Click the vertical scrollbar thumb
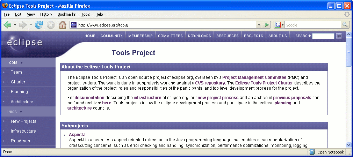The height and width of the screenshot is (157, 353). pyautogui.click(x=348, y=52)
